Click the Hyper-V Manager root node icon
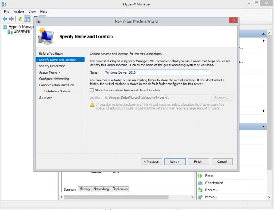This screenshot has height=210, width=274. [5, 27]
